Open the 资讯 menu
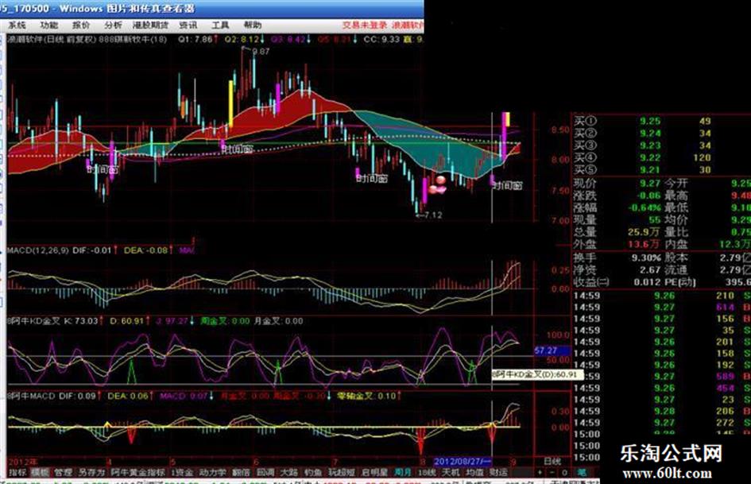This screenshot has height=484, width=751. pyautogui.click(x=188, y=25)
